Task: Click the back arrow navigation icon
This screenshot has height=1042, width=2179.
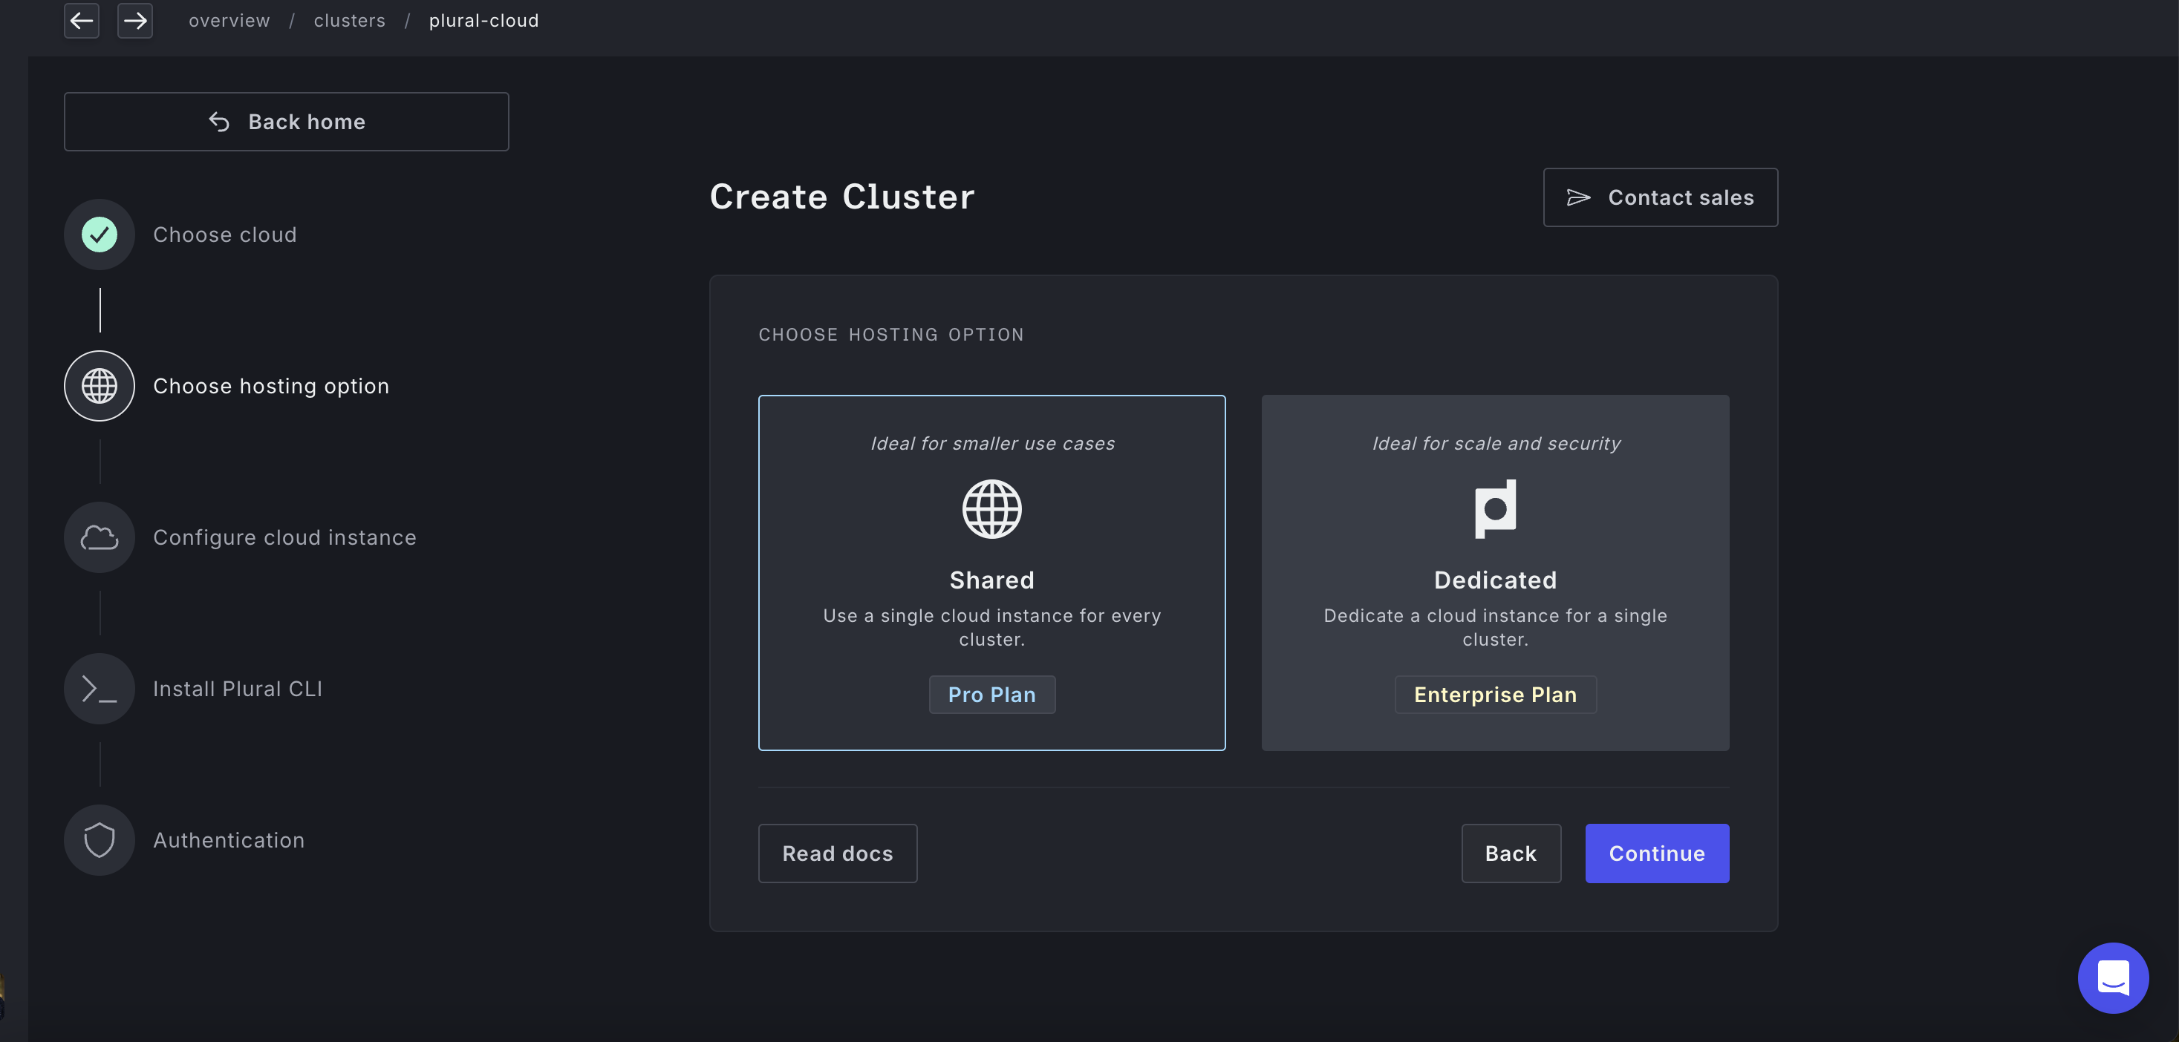Action: coord(81,20)
